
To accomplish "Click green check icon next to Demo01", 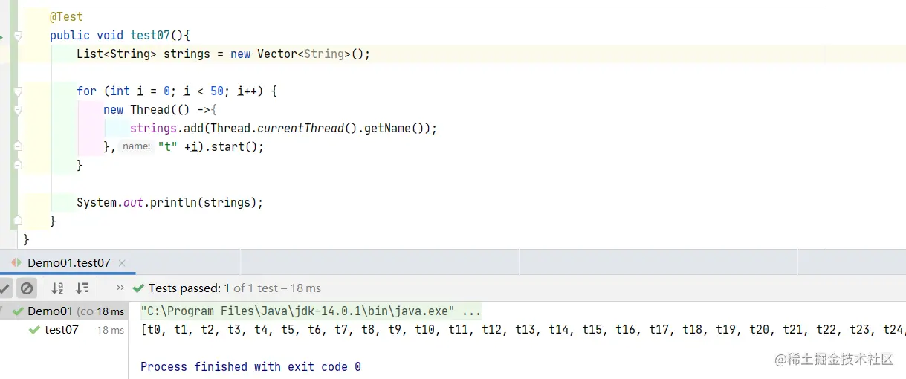I will click(x=19, y=311).
